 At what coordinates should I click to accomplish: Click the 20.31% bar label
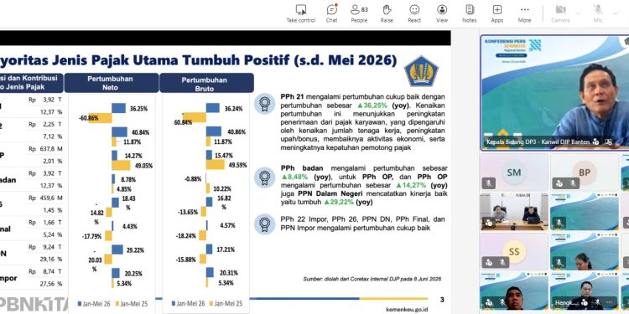pyautogui.click(x=228, y=273)
